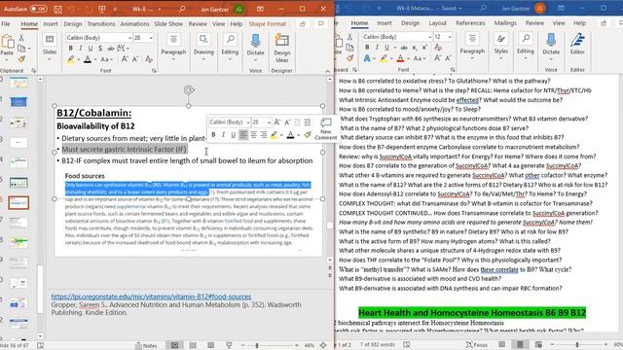Toggle text Shadow S in PowerPoint ribbon

point(100,48)
